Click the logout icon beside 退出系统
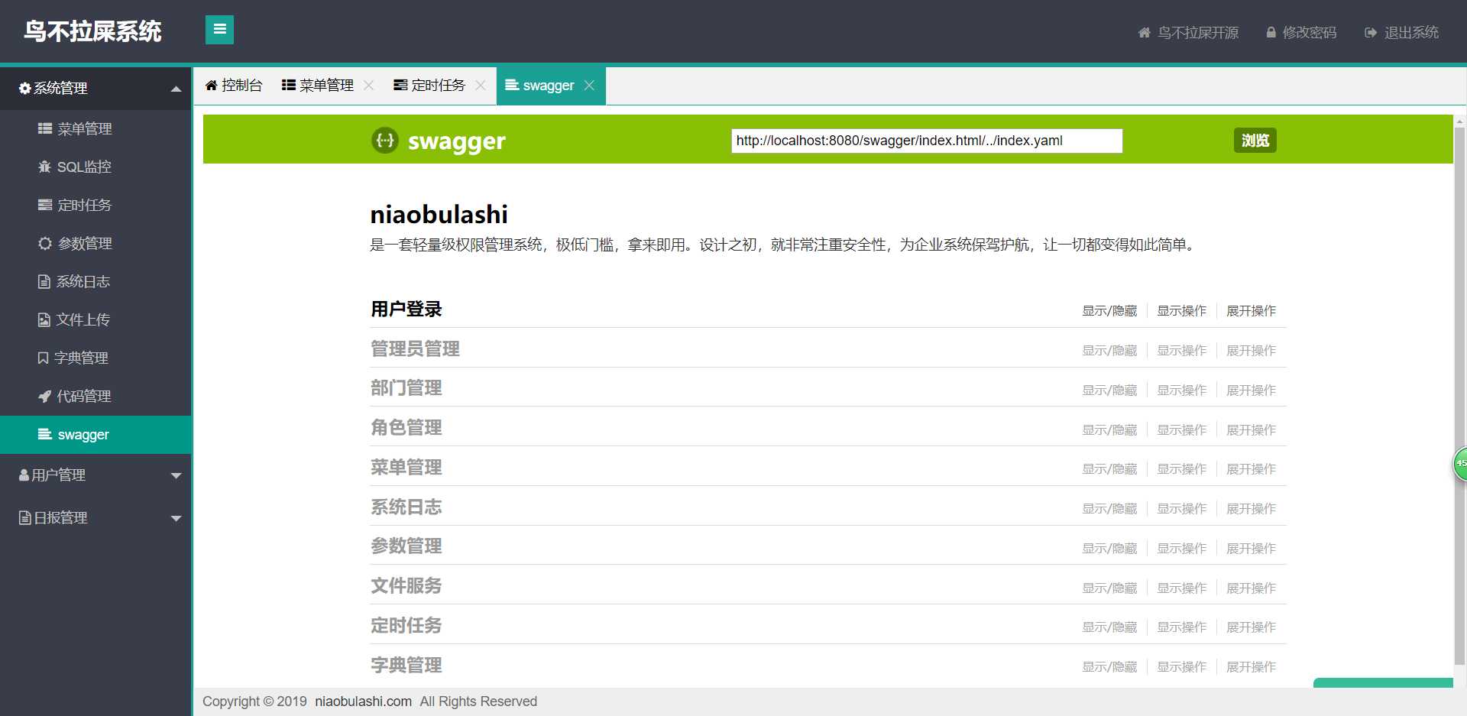The width and height of the screenshot is (1467, 716). (x=1371, y=33)
